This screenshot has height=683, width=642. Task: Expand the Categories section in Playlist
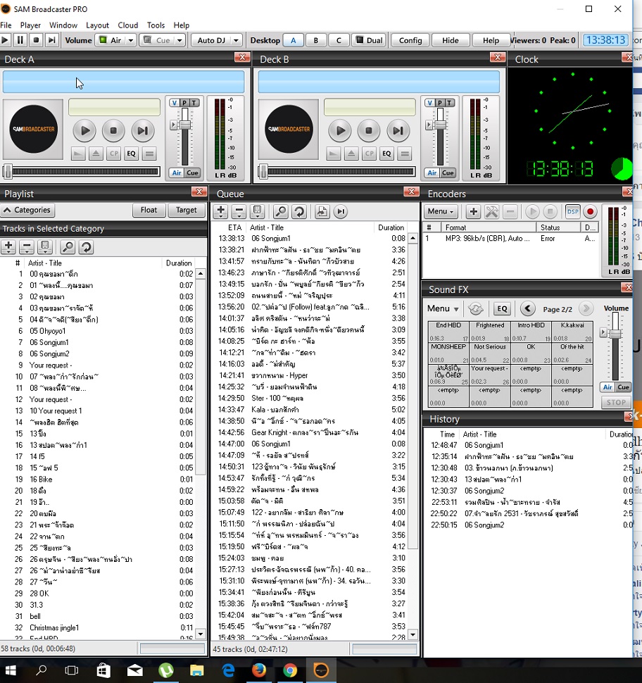click(x=28, y=210)
